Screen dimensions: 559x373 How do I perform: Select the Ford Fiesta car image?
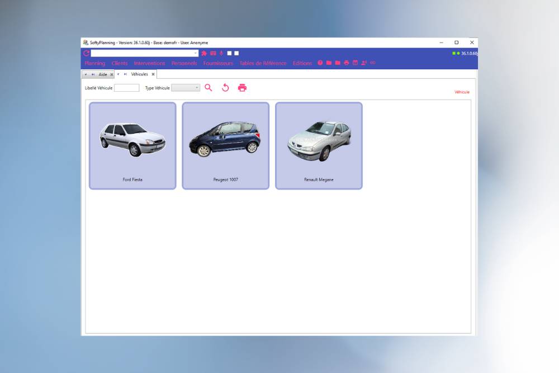132,140
